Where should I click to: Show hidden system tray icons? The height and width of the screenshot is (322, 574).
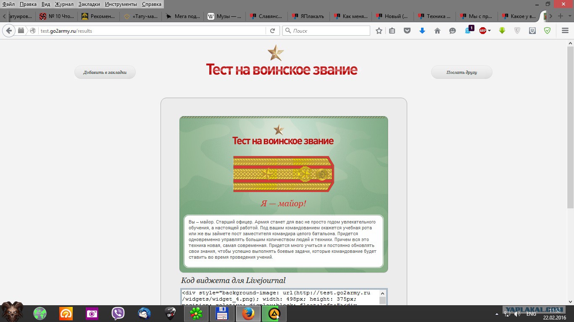tap(497, 314)
